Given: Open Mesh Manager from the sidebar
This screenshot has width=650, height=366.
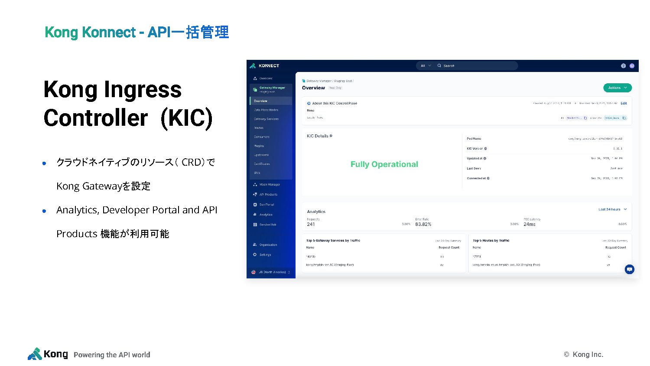Looking at the screenshot, I should pyautogui.click(x=267, y=185).
